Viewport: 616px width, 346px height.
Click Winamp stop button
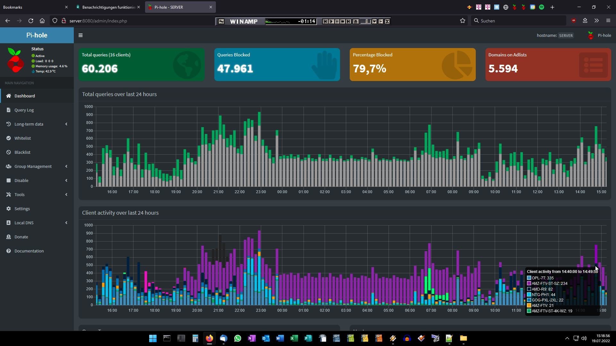[343, 21]
